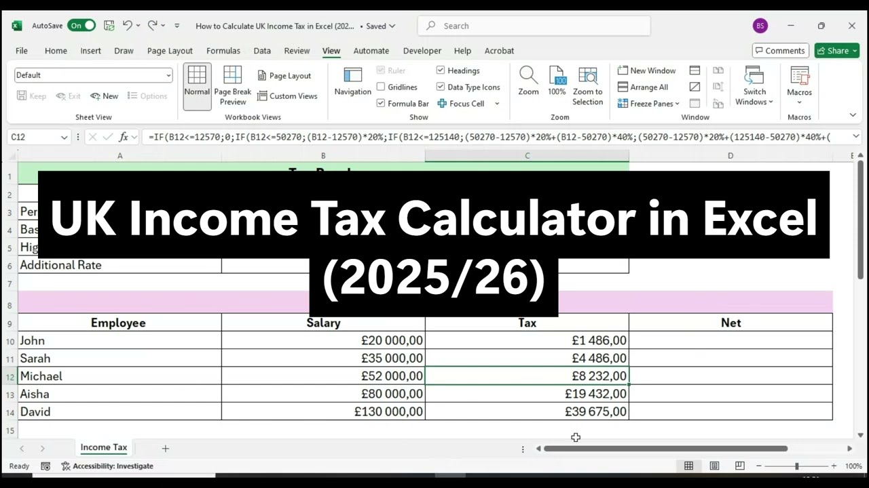Viewport: 869px width, 488px height.
Task: Open the Developer tab
Action: coord(423,51)
